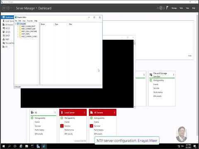Screen dimensions: 199x149
Task: Select HKEY_LOCAL_MACHINE key
Action: click(x=29, y=31)
